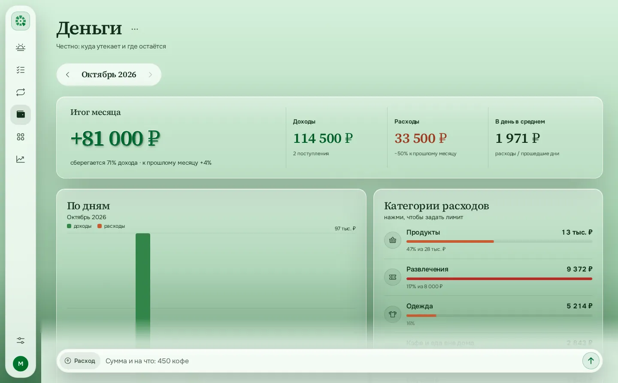Click the Октябрь 2026 month label
Screen dimensions: 618x383
coord(109,75)
